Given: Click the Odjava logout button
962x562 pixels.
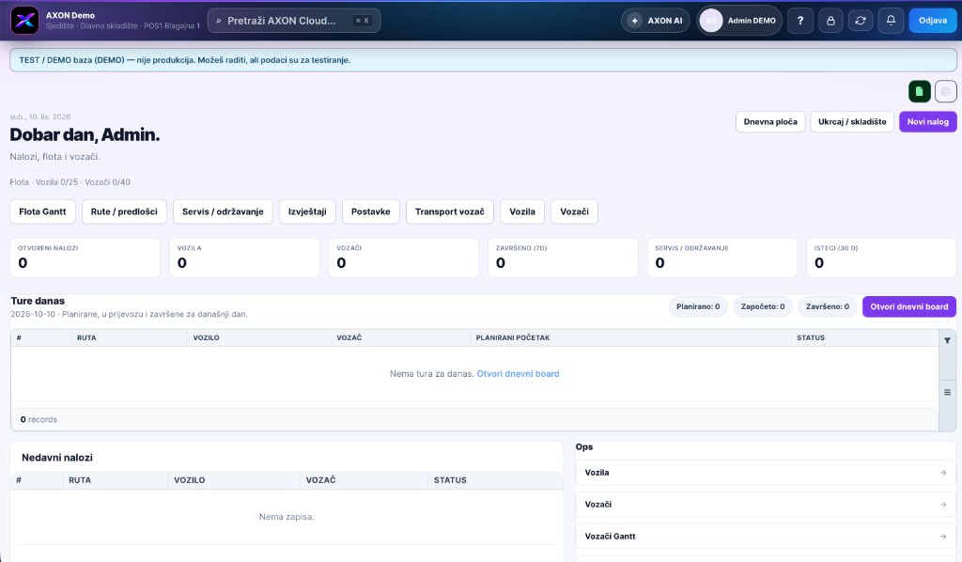Looking at the screenshot, I should (x=933, y=21).
